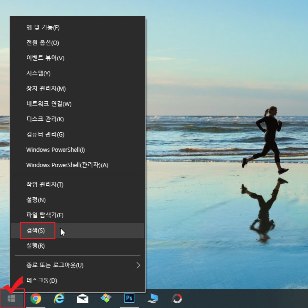Screen dimensions: 308x308
Task: Launch Google Chrome from the taskbar
Action: pyautogui.click(x=36, y=298)
